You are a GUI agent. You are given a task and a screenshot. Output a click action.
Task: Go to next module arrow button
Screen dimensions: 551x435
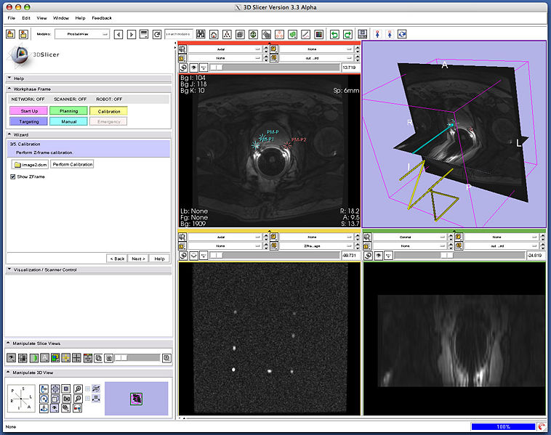132,34
